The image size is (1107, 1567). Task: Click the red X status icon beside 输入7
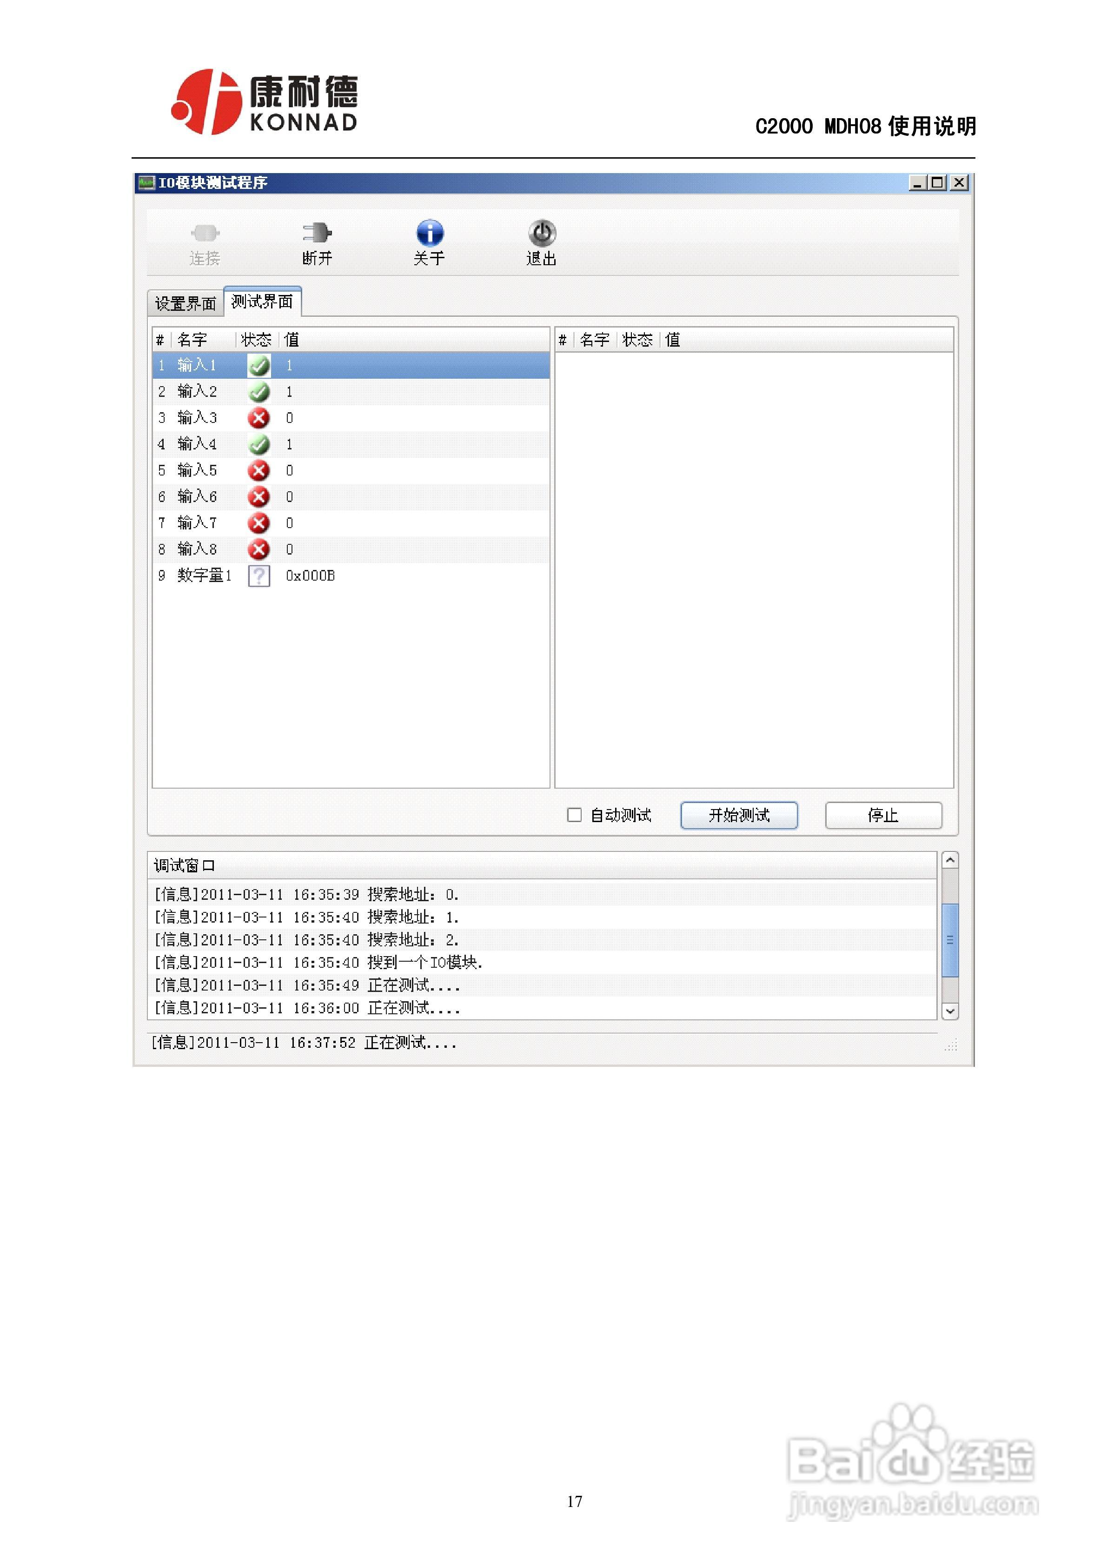(259, 523)
